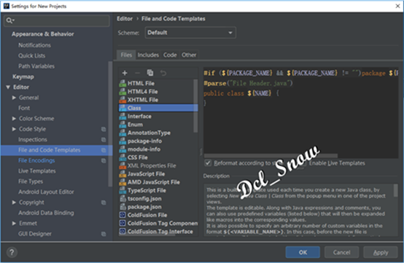Select the XML Properties File icon
The image size is (404, 263).
123,165
